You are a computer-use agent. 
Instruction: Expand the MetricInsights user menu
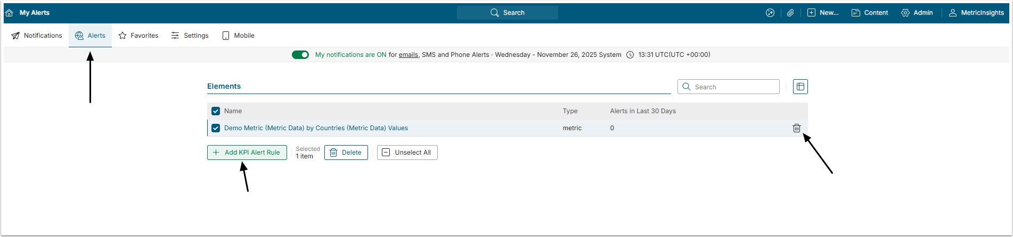(x=982, y=13)
